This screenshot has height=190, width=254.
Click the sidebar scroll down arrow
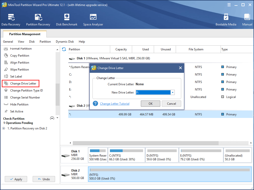coord(57,118)
